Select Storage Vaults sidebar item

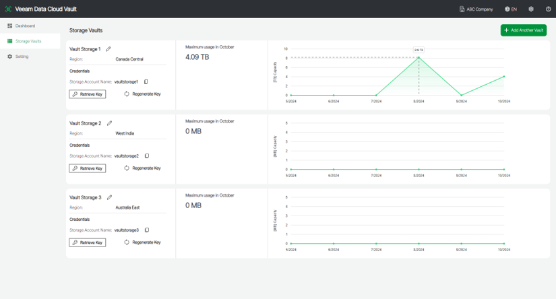[28, 41]
